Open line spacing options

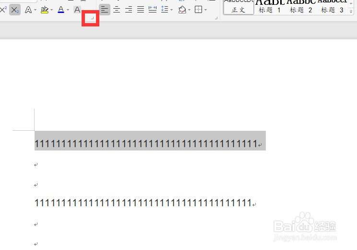click(x=165, y=10)
